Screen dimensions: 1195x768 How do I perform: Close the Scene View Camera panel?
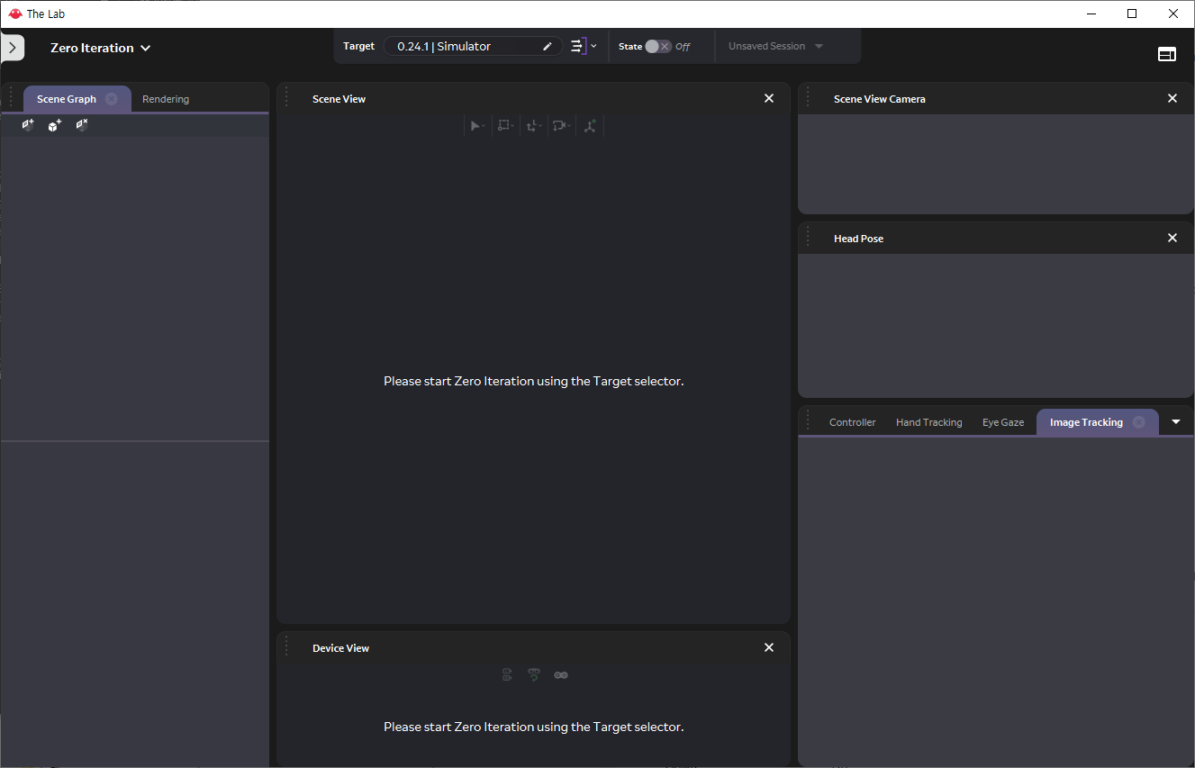pos(1172,98)
